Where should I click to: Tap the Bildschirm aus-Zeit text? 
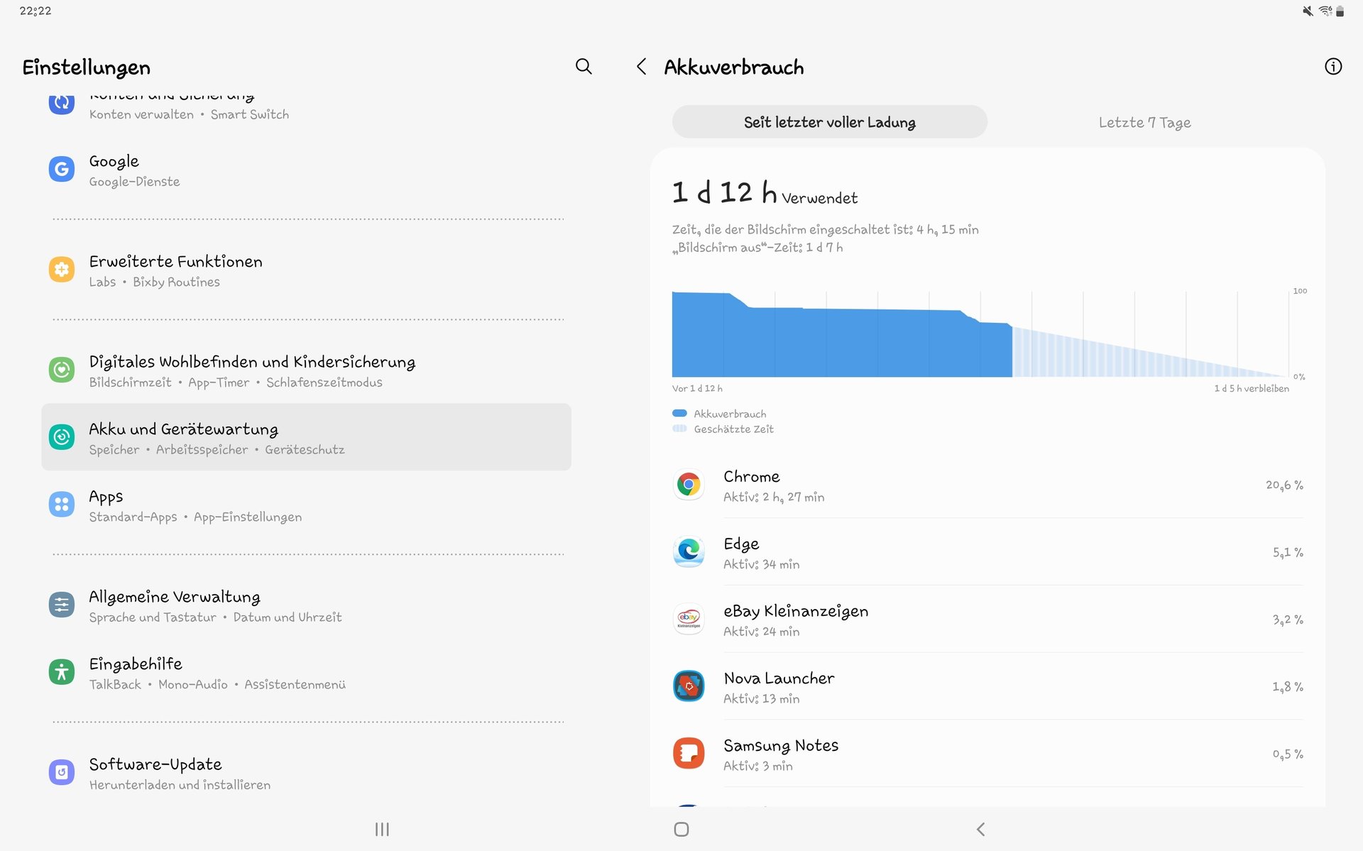coord(757,248)
